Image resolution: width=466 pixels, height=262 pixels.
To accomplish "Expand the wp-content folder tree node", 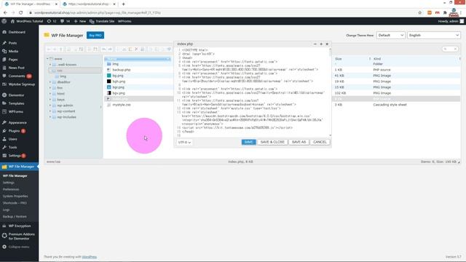I will [x=50, y=111].
